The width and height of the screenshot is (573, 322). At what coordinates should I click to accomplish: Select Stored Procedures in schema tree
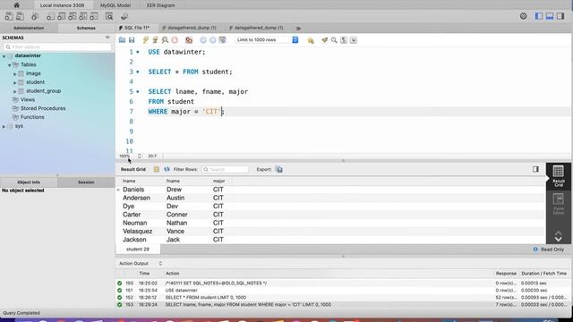(x=43, y=108)
